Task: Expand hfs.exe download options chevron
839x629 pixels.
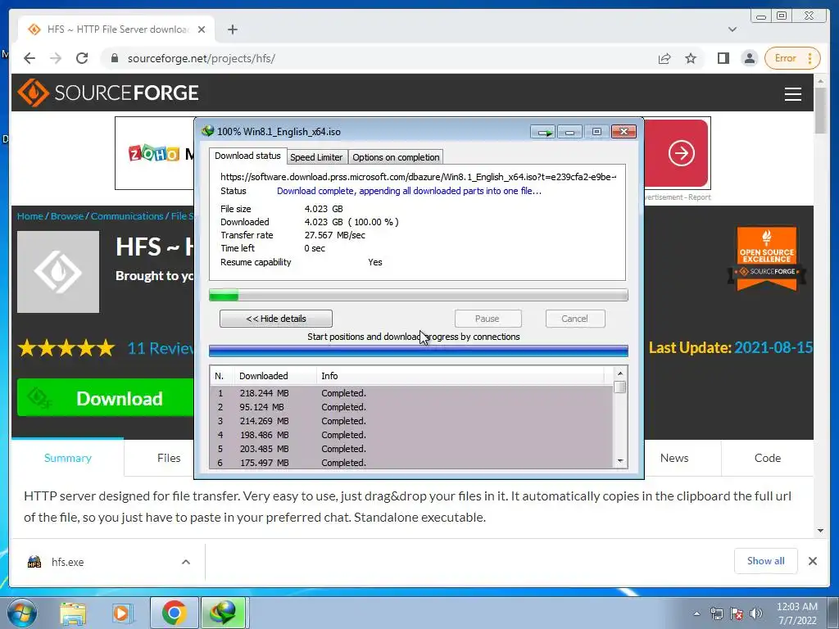Action: pos(186,562)
